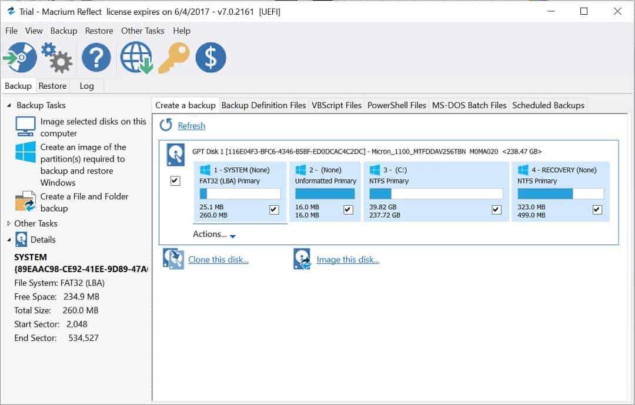Click the File and Folder backup folder icon
The image size is (635, 405).
pyautogui.click(x=25, y=201)
